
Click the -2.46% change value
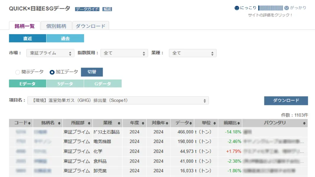point(234,141)
